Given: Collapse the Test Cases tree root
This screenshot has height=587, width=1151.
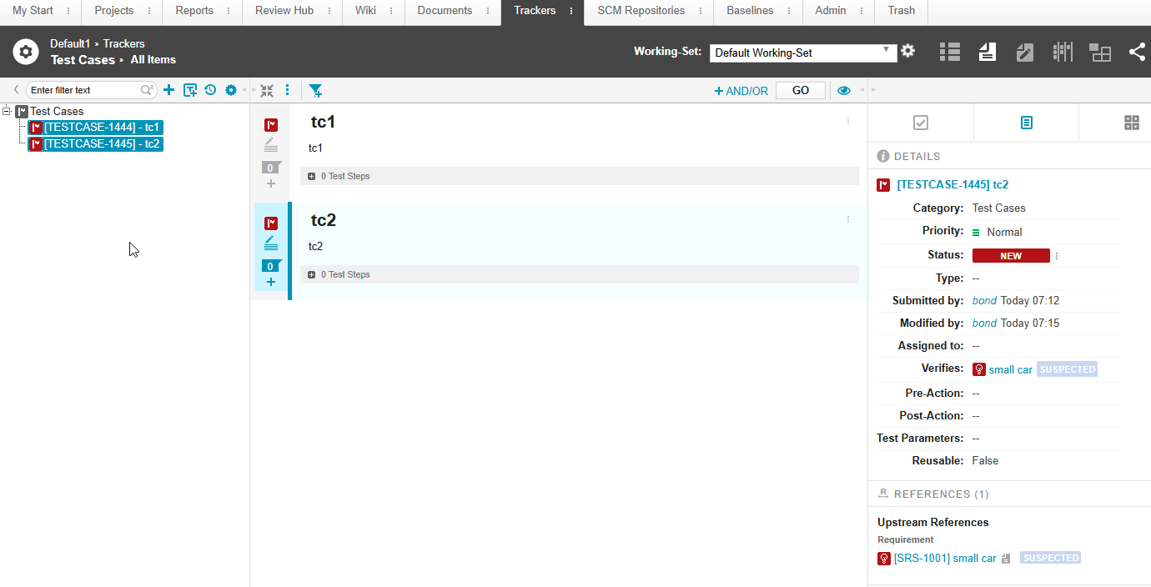Looking at the screenshot, I should coord(6,110).
